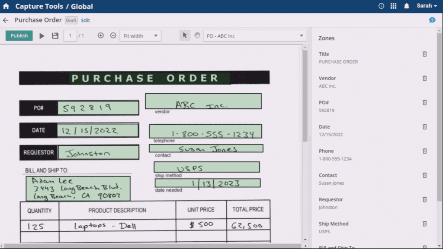Image resolution: width=443 pixels, height=249 pixels.
Task: Delete the Contact zone
Action: click(x=424, y=175)
